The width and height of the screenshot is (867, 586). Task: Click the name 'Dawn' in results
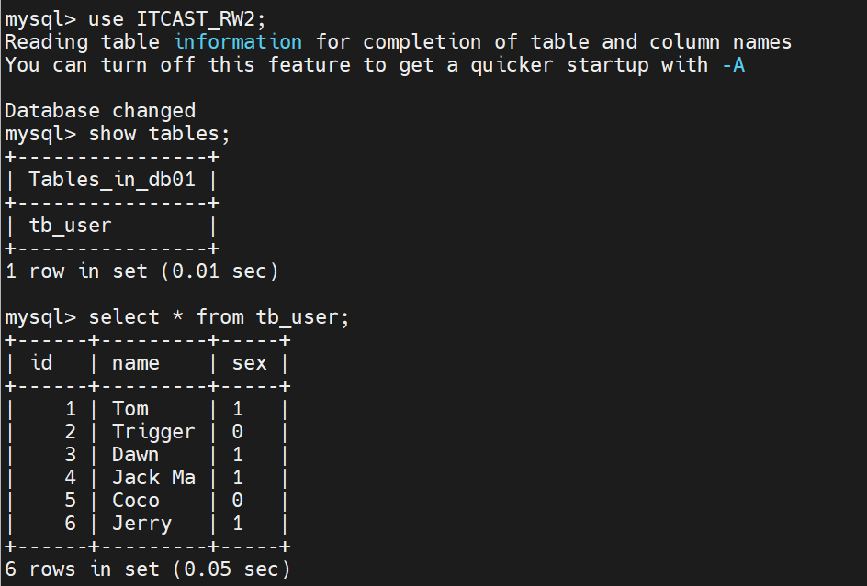pyautogui.click(x=136, y=455)
